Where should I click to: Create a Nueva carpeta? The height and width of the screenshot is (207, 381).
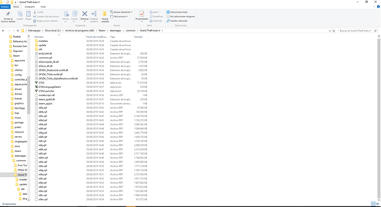pos(105,17)
